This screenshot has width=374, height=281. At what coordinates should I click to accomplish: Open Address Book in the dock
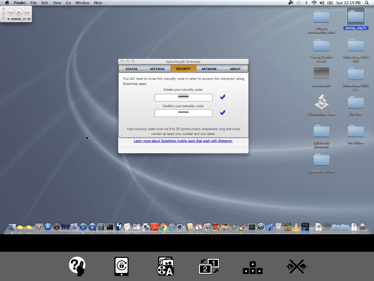pyautogui.click(x=190, y=227)
